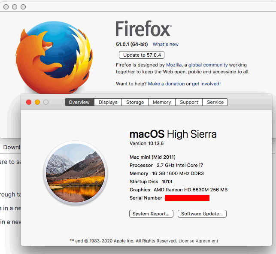Click the Firefox window's gray close button
Viewport: 276px width, 254px height.
[x=6, y=7]
